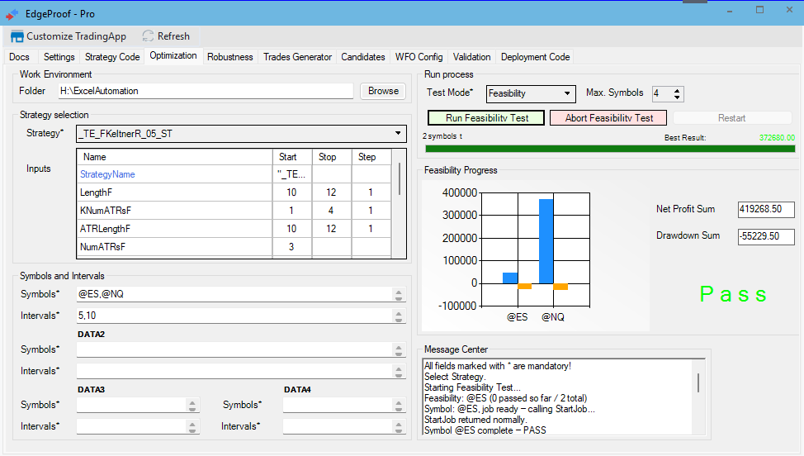
Task: Click the Folder path input field
Action: coord(206,91)
